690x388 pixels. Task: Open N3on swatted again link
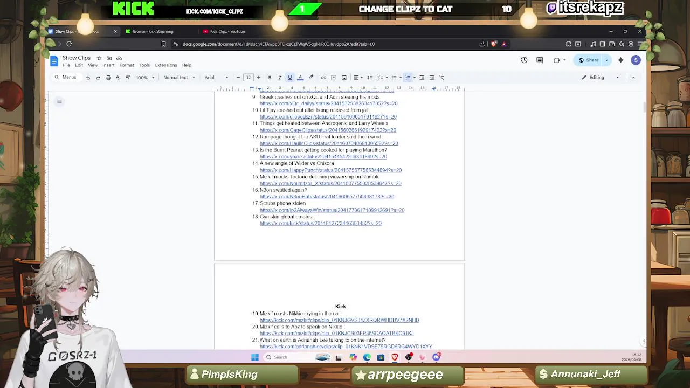tap(327, 197)
